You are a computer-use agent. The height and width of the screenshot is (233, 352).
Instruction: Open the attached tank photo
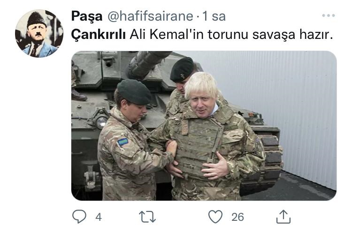click(204, 126)
